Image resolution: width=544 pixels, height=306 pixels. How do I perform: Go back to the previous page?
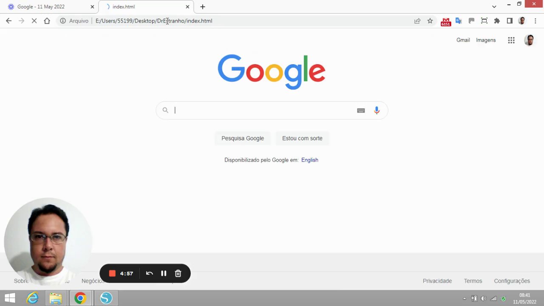click(8, 21)
